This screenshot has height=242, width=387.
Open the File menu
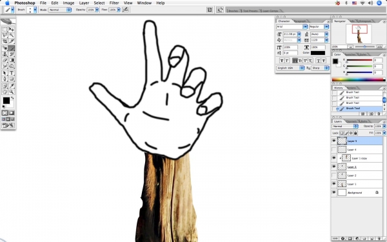(43, 3)
